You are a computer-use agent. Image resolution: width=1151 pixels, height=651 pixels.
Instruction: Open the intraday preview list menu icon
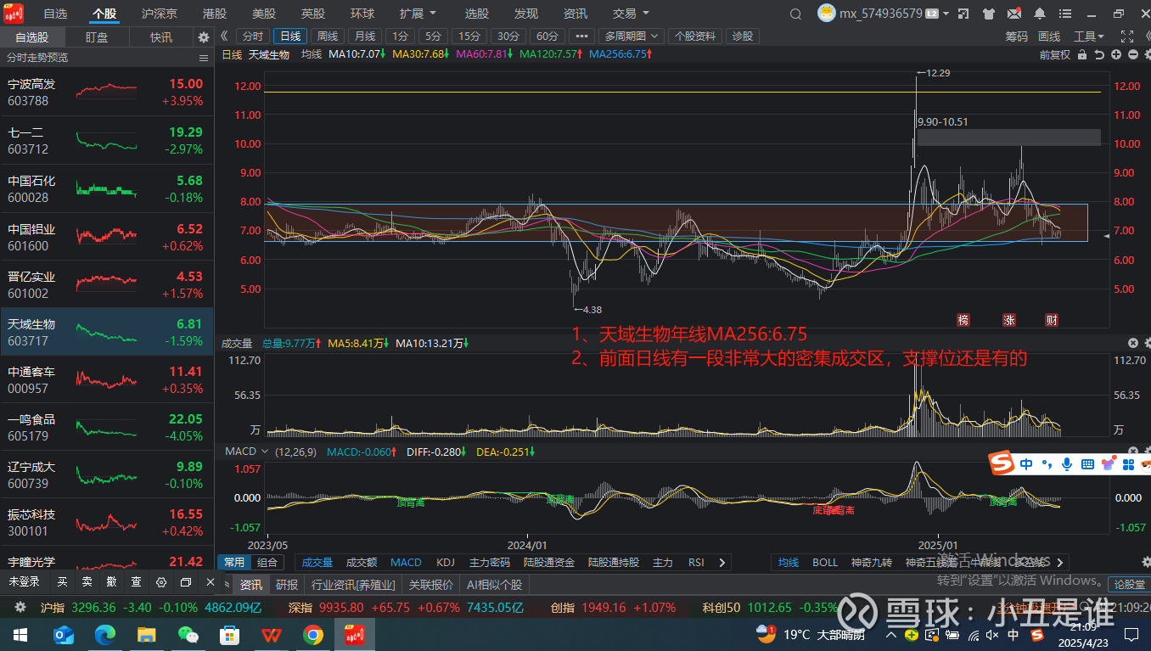[x=204, y=58]
